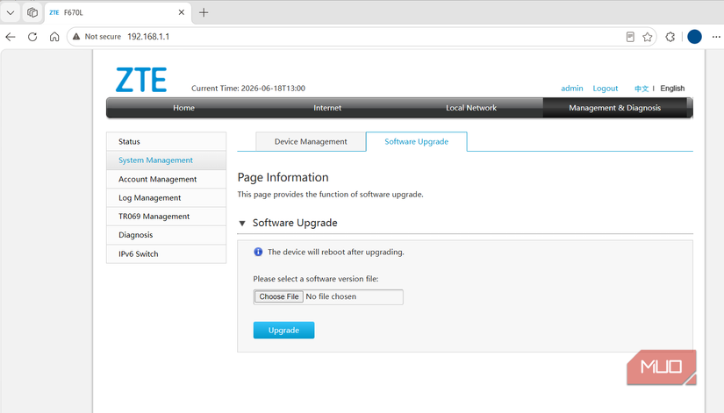
Task: Switch language to 中文
Action: point(642,89)
